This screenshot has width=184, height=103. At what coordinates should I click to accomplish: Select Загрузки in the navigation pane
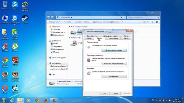point(57,29)
